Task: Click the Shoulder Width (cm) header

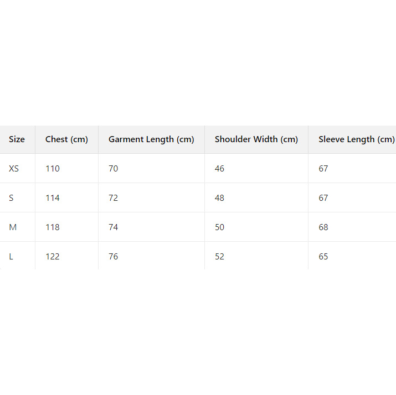Action: (x=256, y=139)
